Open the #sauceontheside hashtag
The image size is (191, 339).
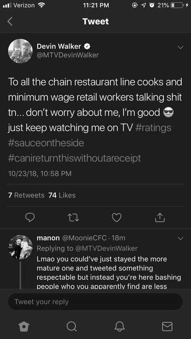point(46,143)
